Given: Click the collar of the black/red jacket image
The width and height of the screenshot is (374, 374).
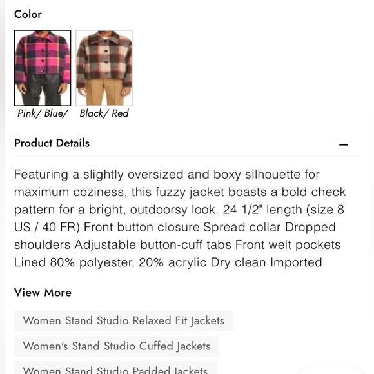Looking at the screenshot, I should [x=105, y=37].
